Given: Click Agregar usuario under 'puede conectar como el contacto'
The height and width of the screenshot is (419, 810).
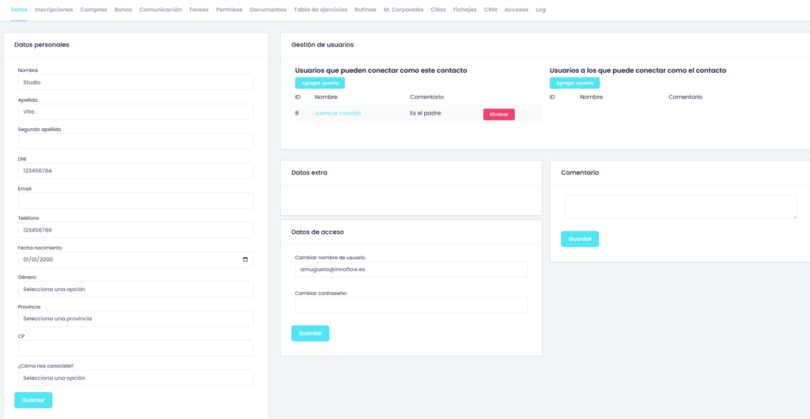Looking at the screenshot, I should 574,83.
